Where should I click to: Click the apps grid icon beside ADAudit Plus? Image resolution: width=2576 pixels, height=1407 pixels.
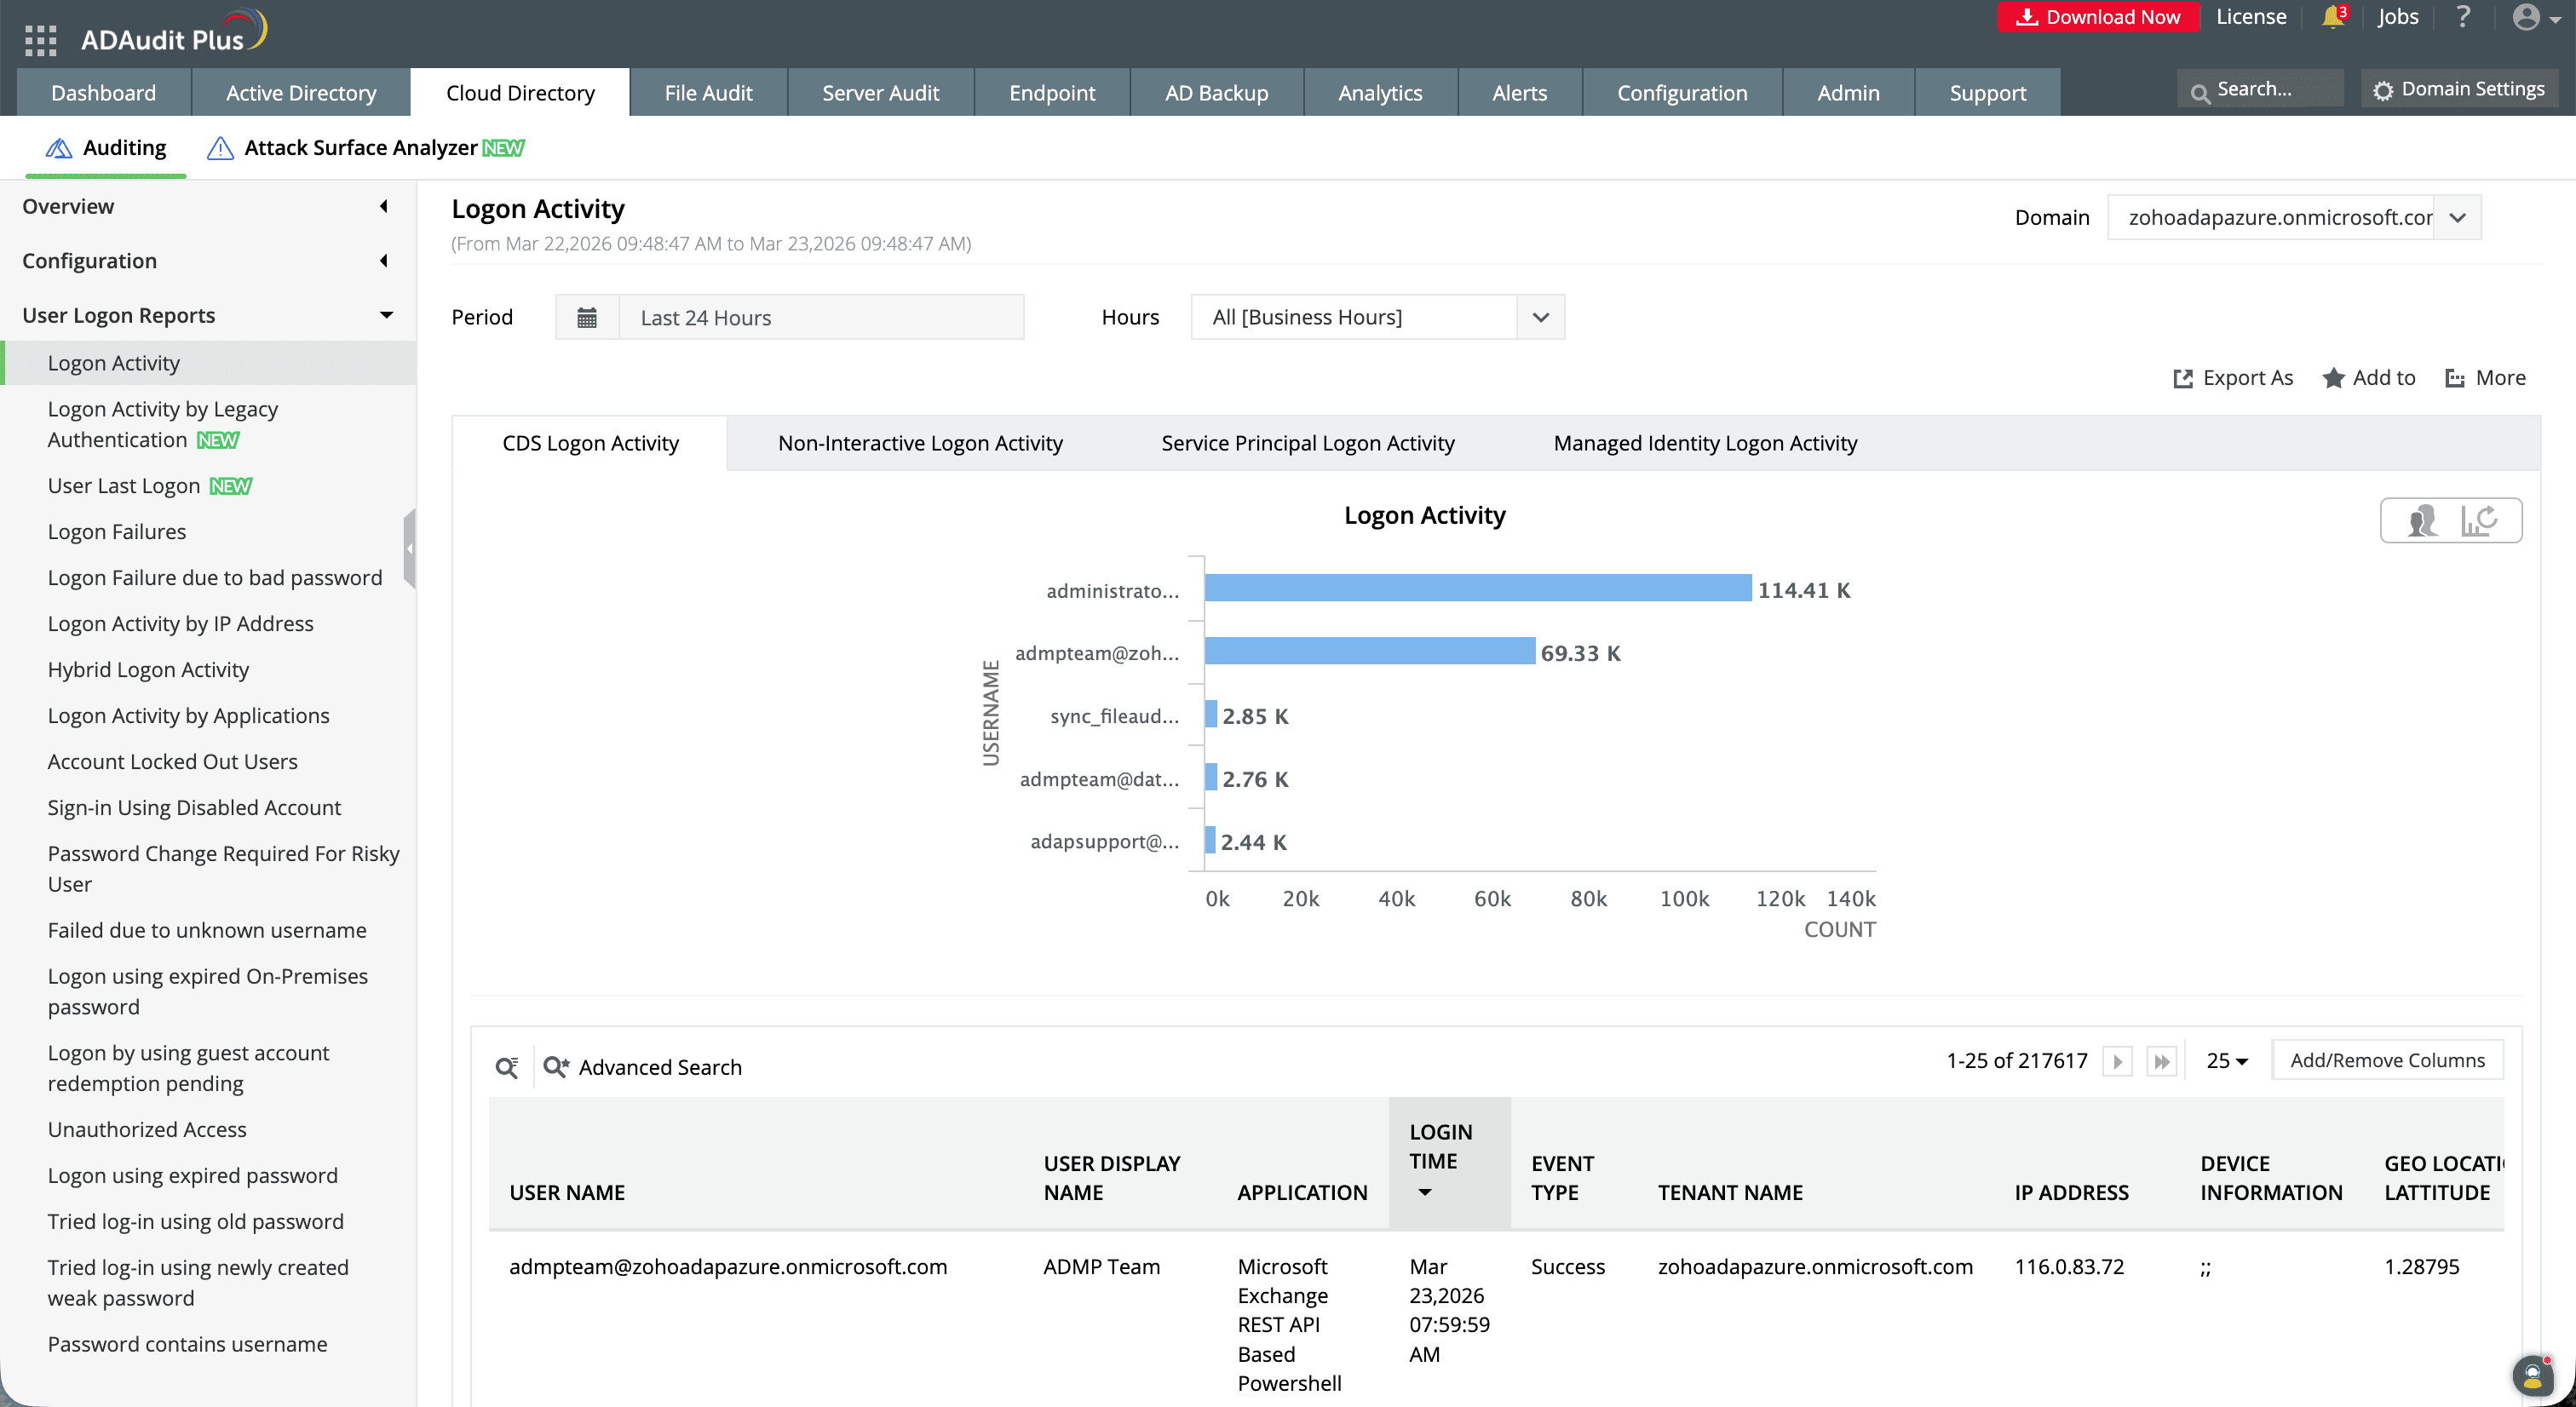coord(40,40)
